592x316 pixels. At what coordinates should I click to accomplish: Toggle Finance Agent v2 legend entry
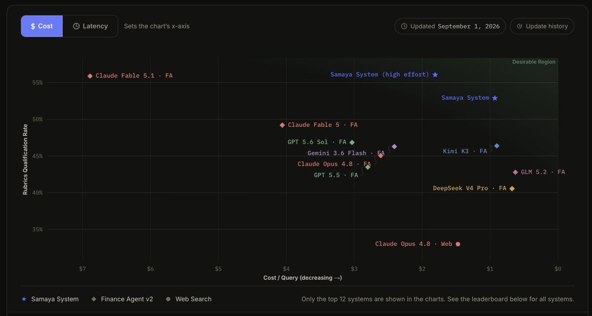(122, 299)
